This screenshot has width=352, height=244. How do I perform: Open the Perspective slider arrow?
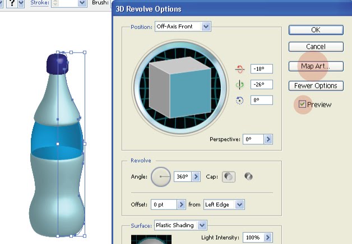point(268,140)
